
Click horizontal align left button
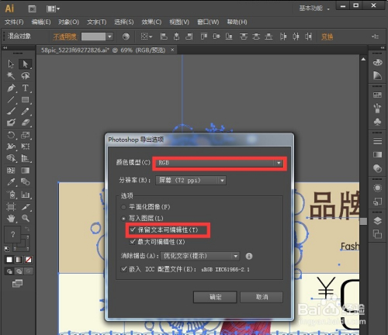(164, 36)
